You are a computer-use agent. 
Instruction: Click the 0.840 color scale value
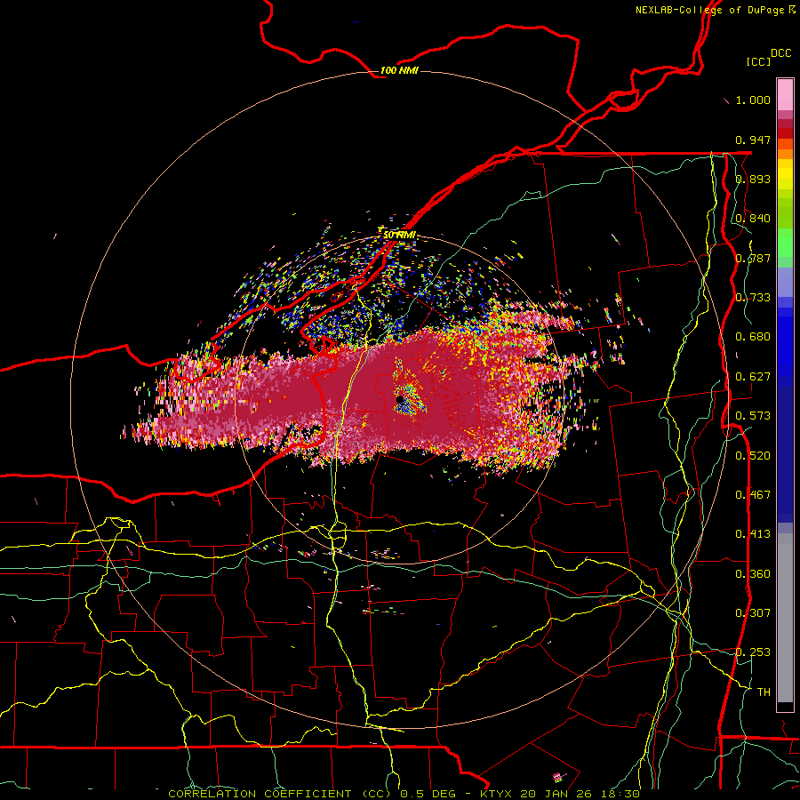tap(753, 219)
